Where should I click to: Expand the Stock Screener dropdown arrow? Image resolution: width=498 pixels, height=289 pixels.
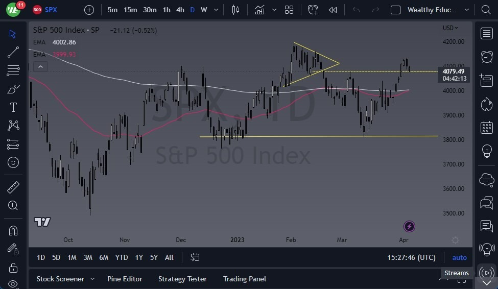click(x=92, y=279)
